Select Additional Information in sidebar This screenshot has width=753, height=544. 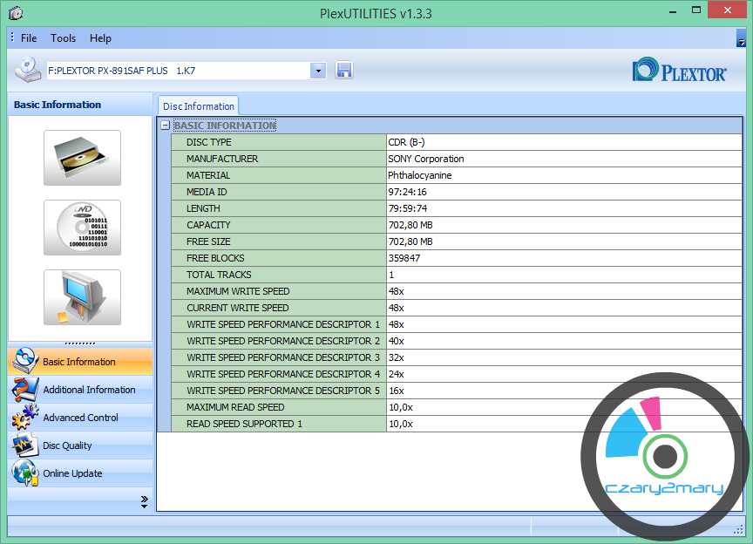pos(89,390)
